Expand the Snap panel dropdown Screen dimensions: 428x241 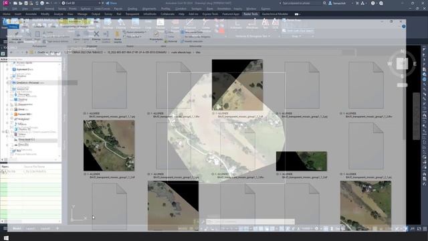[x=296, y=36]
